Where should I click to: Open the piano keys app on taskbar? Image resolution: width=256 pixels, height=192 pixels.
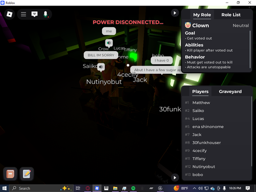click(x=106, y=188)
